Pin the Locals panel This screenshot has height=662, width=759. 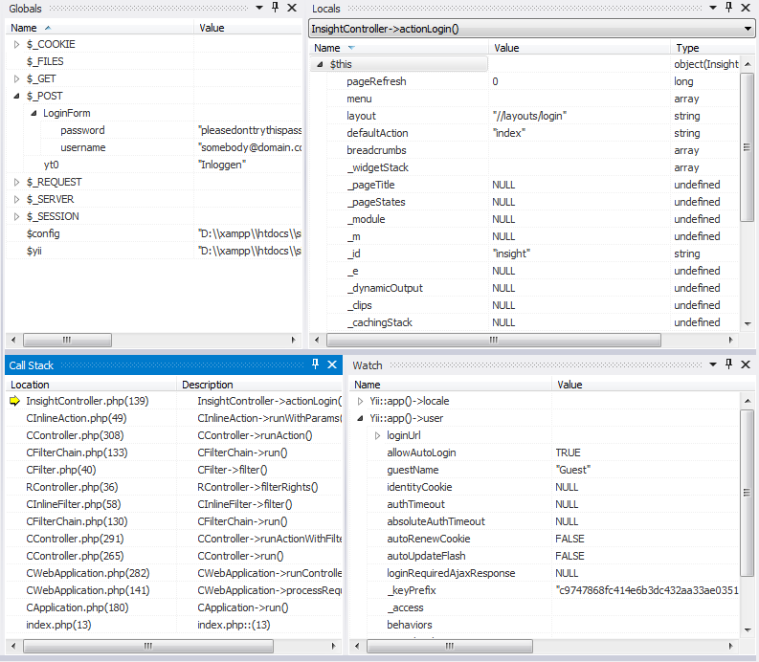pyautogui.click(x=729, y=8)
